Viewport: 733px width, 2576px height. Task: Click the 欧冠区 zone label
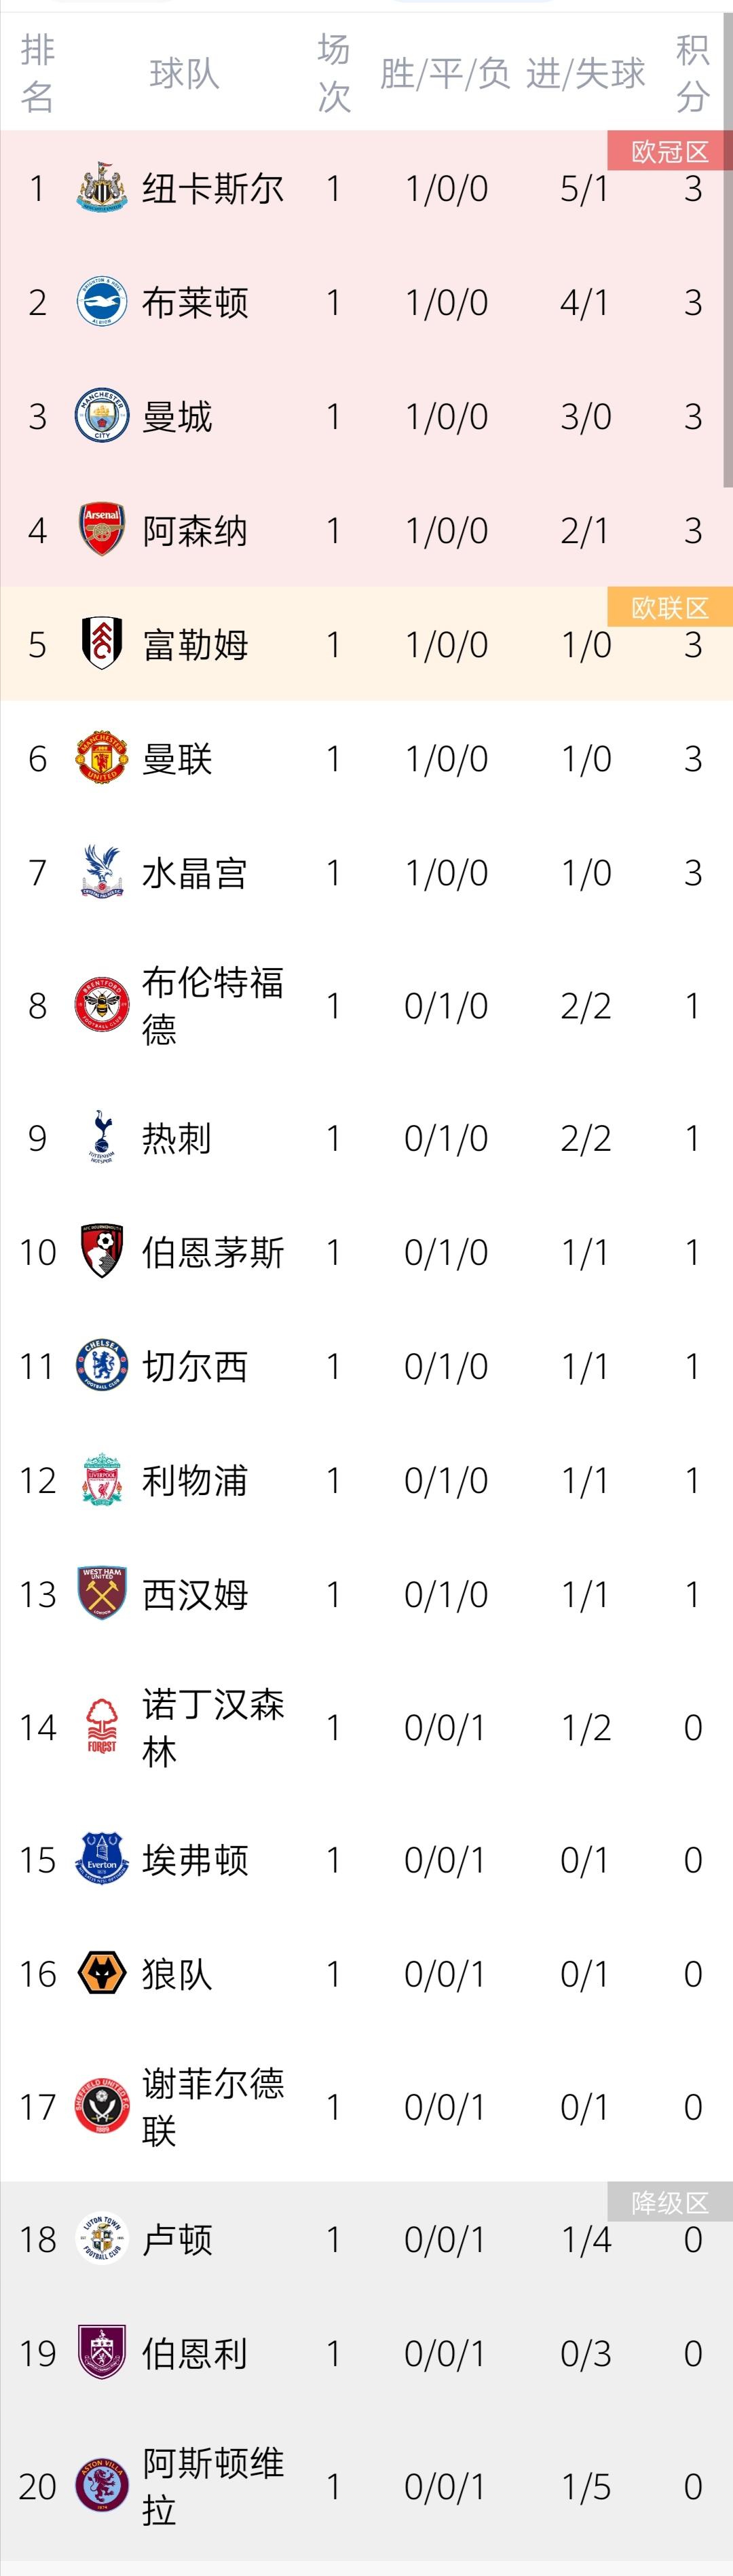tap(669, 152)
